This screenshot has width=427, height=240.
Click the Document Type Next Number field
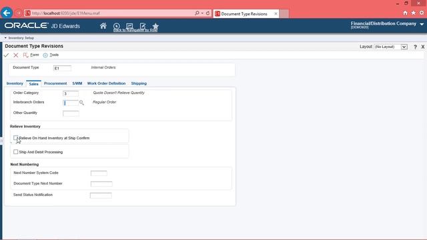pos(101,184)
